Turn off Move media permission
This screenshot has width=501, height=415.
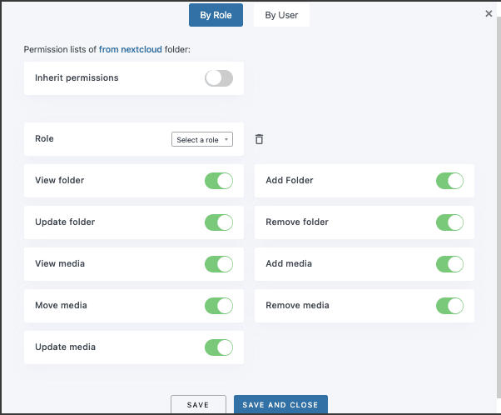click(x=219, y=306)
